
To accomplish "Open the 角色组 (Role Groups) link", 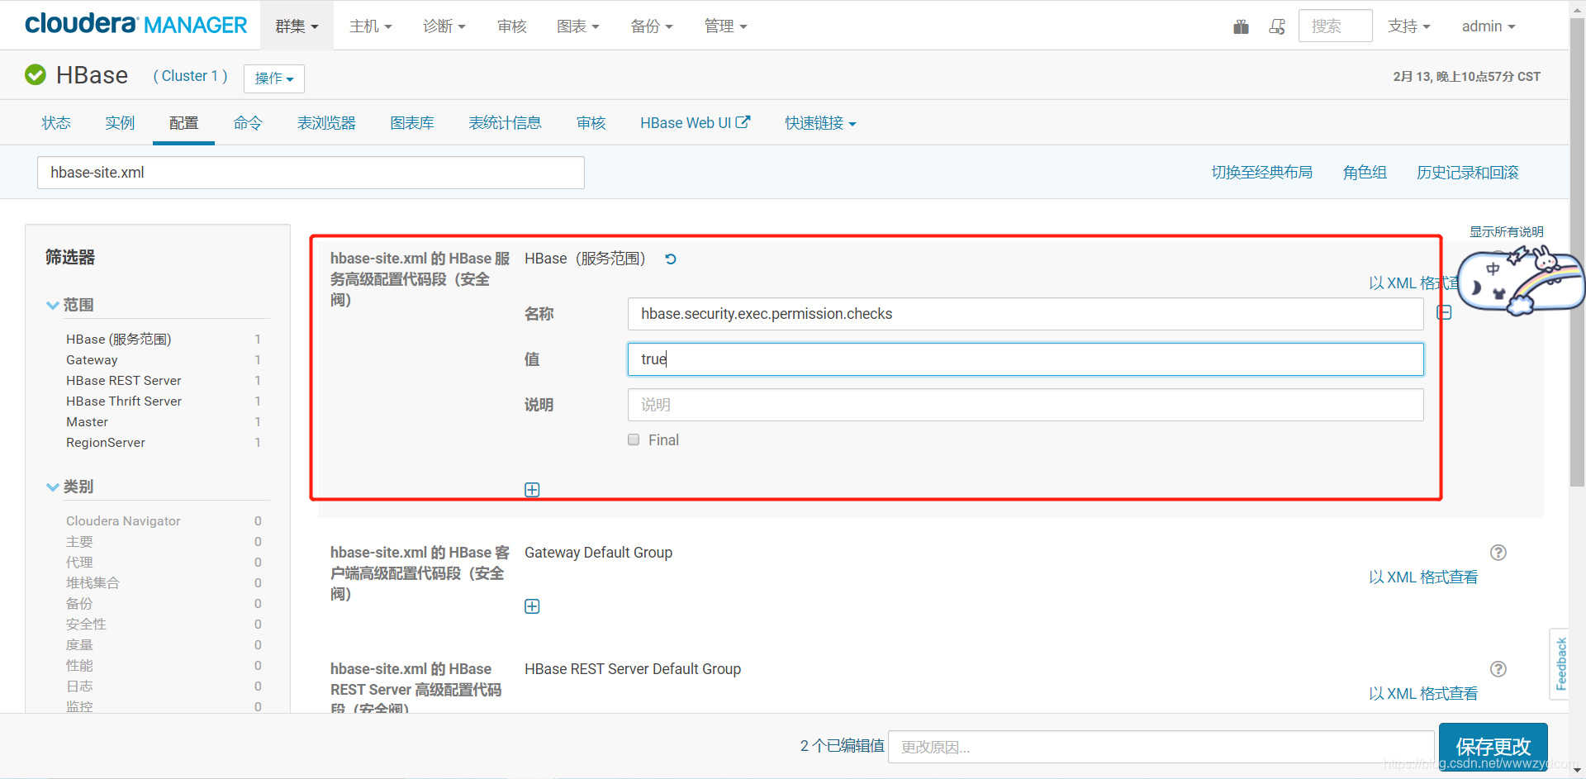I will point(1365,172).
